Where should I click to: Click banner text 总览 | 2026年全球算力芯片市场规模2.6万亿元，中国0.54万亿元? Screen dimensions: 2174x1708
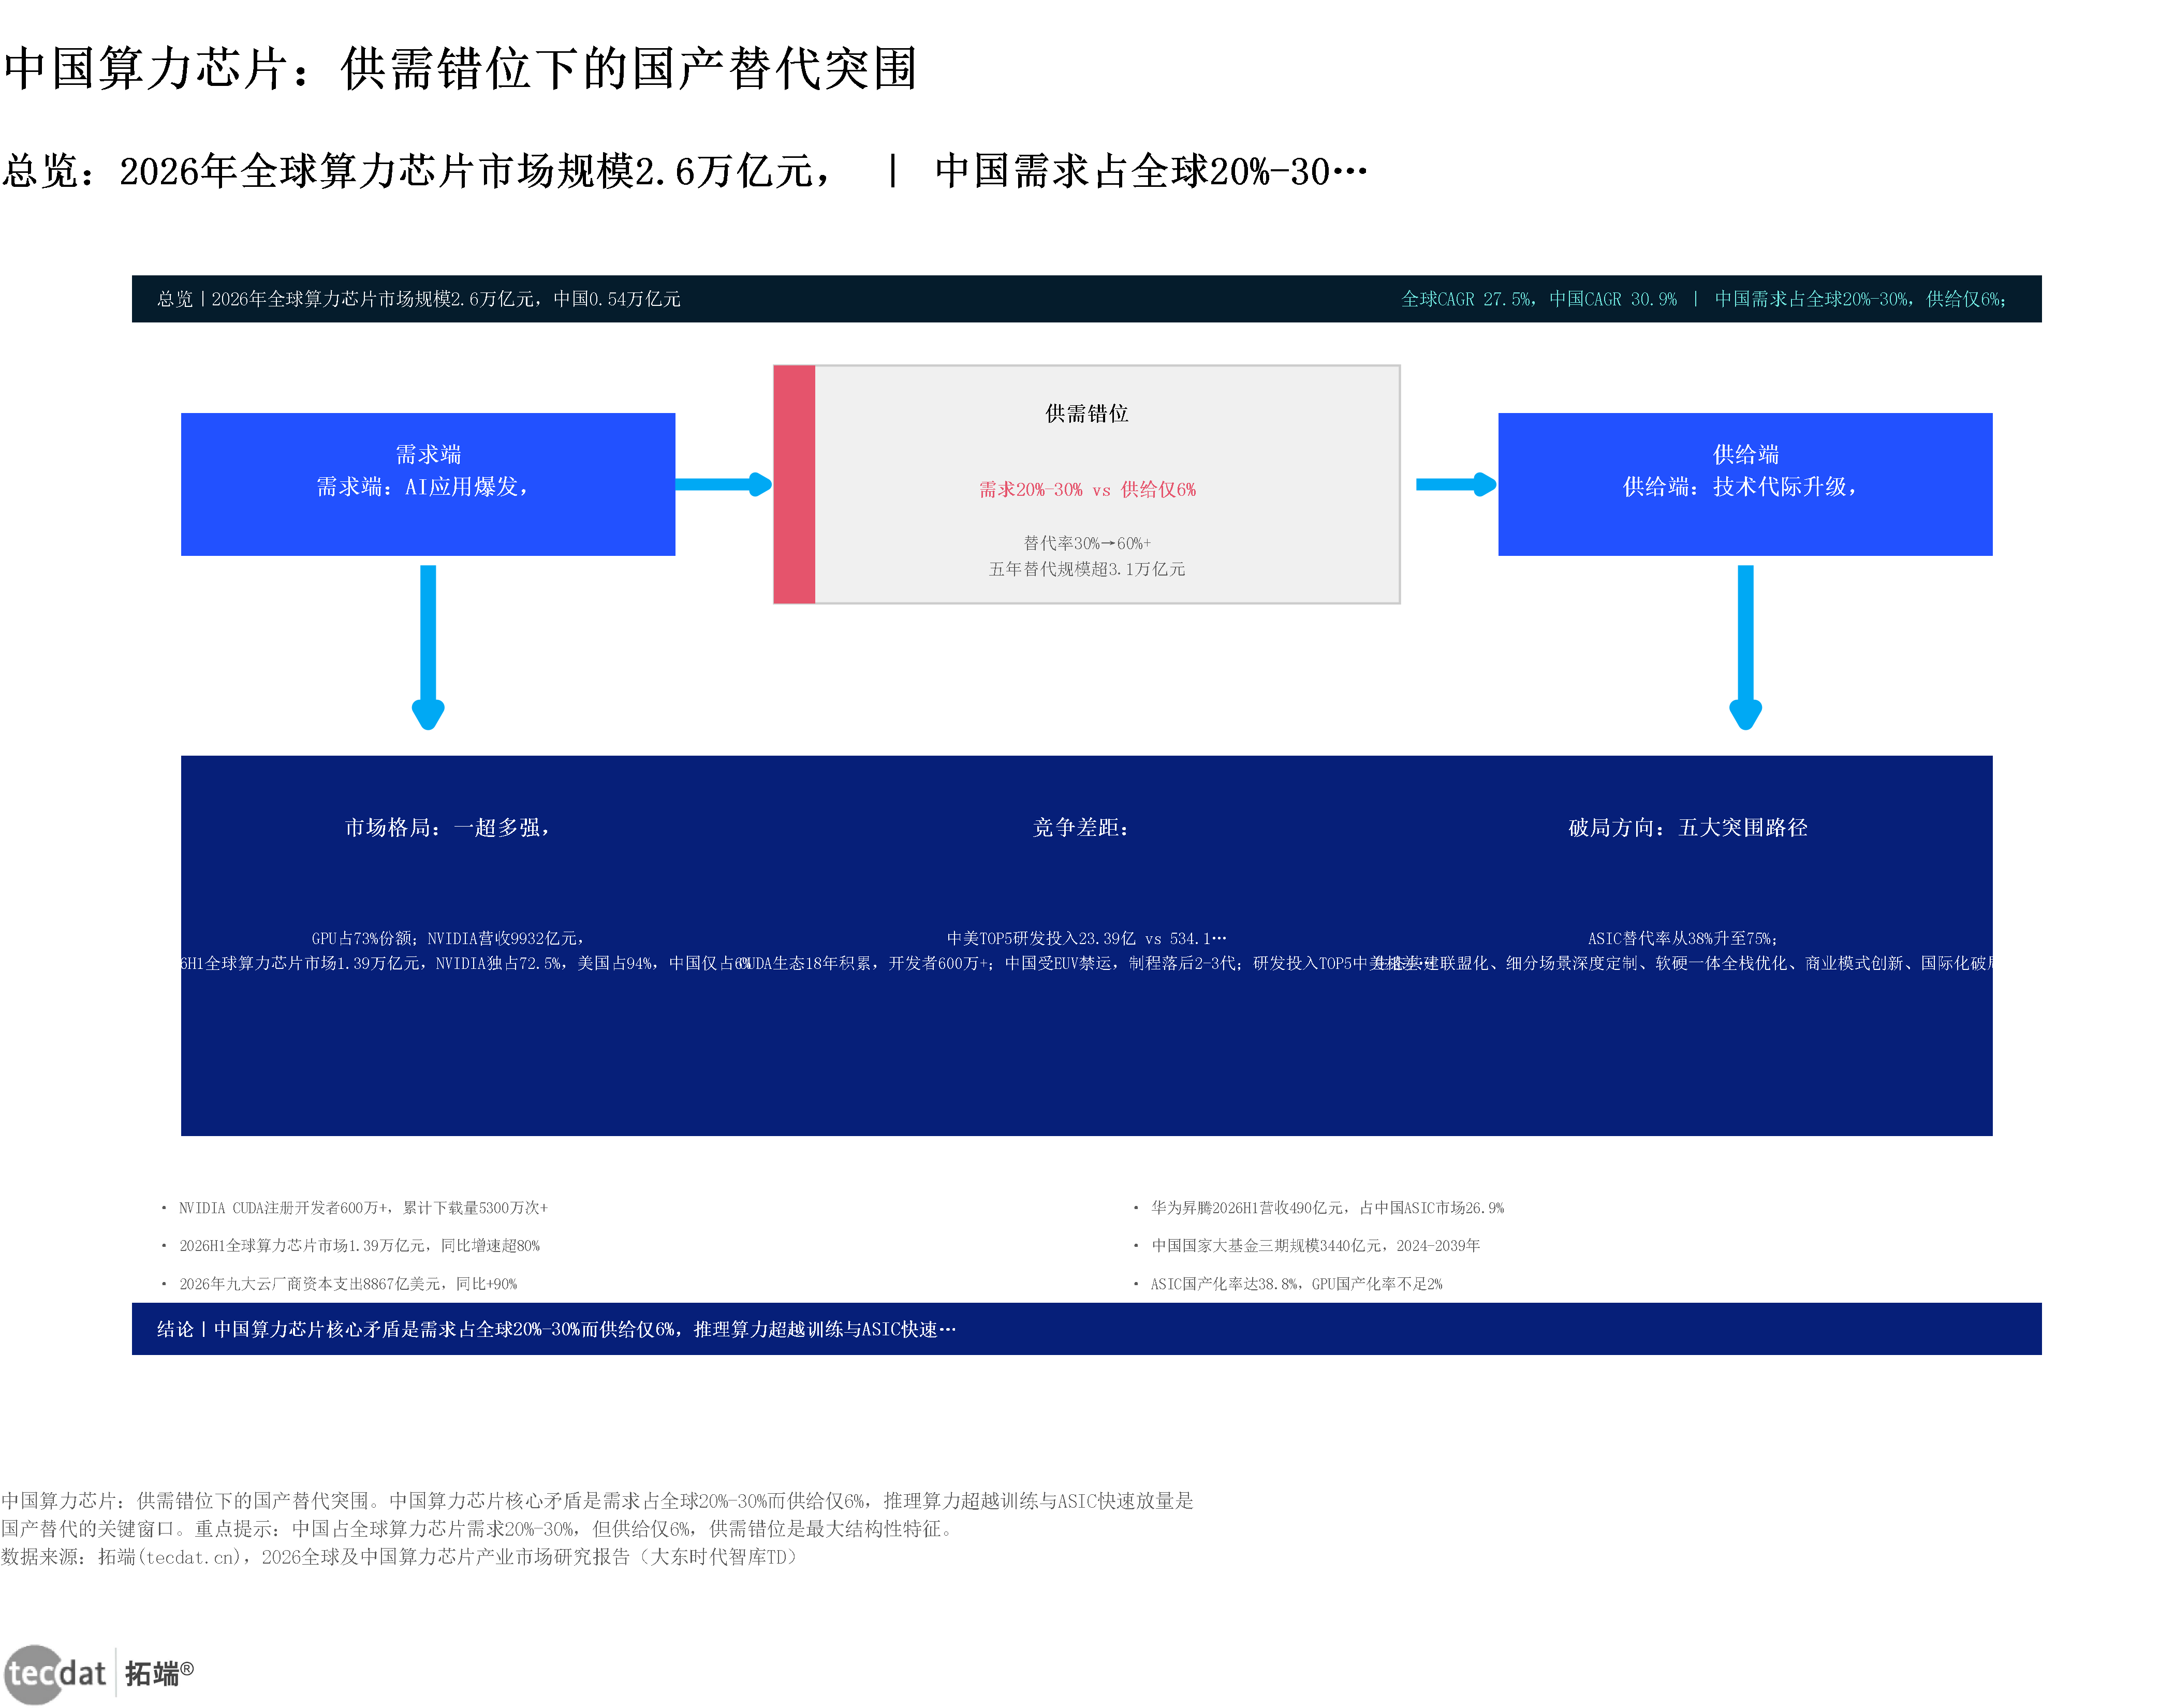(x=419, y=299)
